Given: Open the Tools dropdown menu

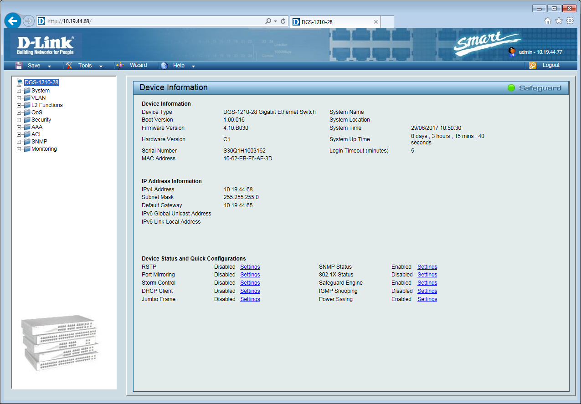Looking at the screenshot, I should click(85, 66).
